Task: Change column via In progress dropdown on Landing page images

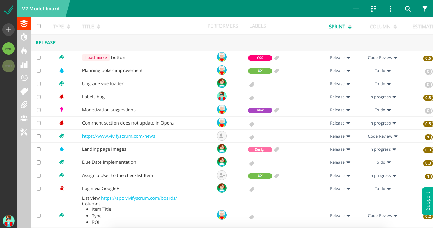Action: pyautogui.click(x=383, y=149)
